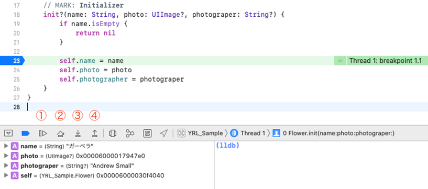
Task: Open the Debug View Hierarchy tool
Action: [x=113, y=134]
